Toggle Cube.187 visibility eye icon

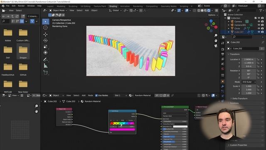pyautogui.click(x=259, y=32)
